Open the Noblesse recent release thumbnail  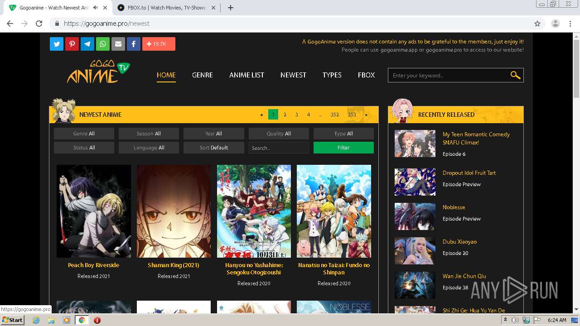415,216
